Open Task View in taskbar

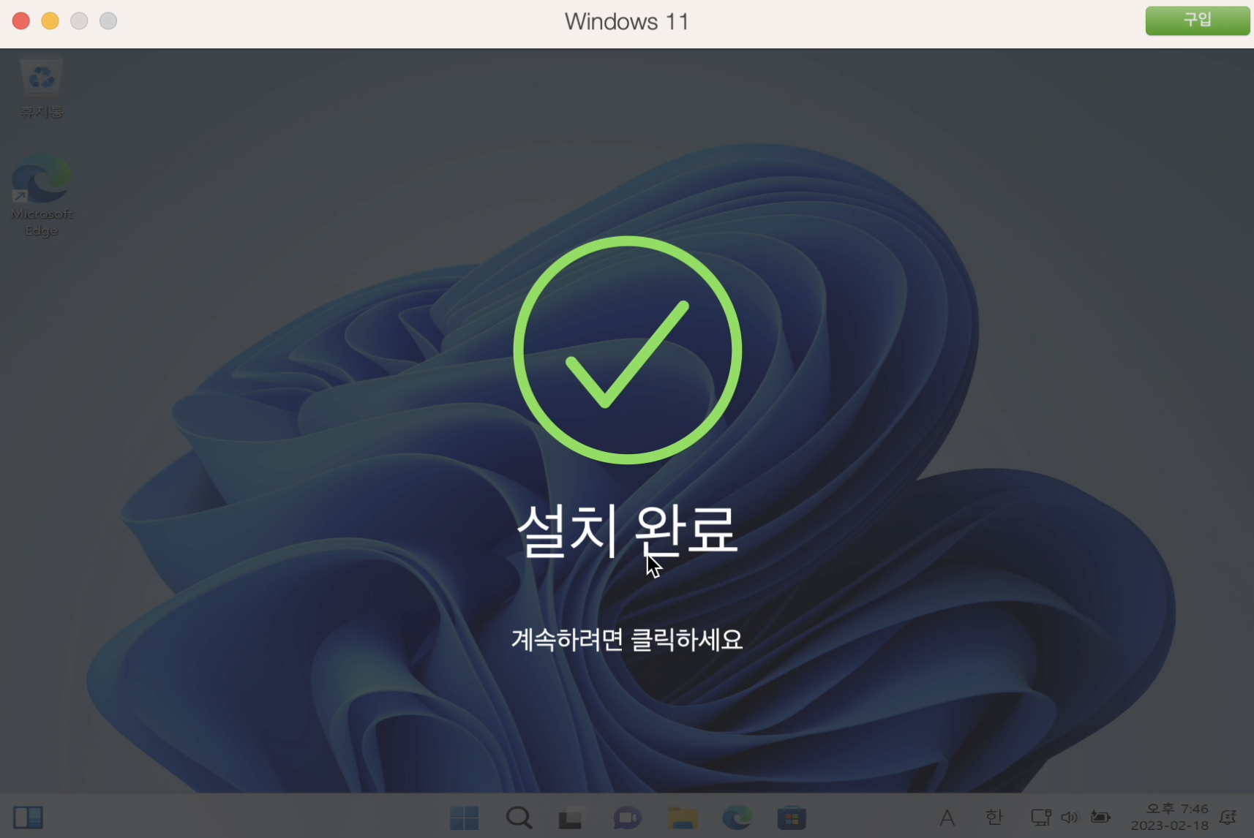pos(573,818)
